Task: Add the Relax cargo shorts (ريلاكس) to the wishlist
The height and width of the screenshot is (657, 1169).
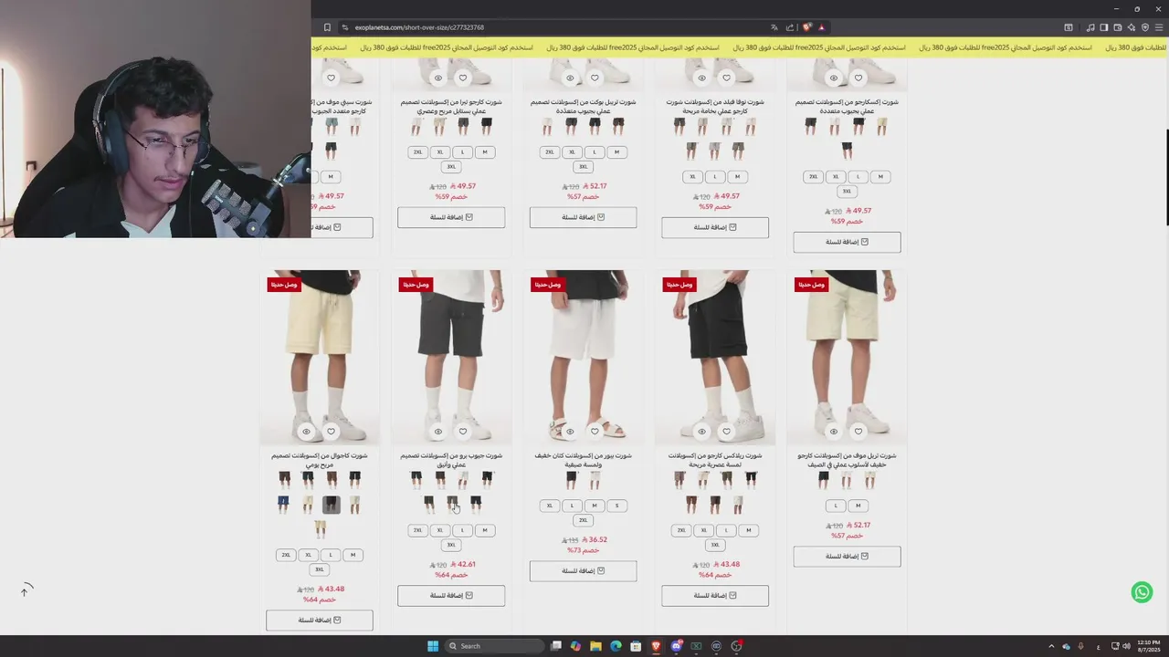Action: click(726, 432)
